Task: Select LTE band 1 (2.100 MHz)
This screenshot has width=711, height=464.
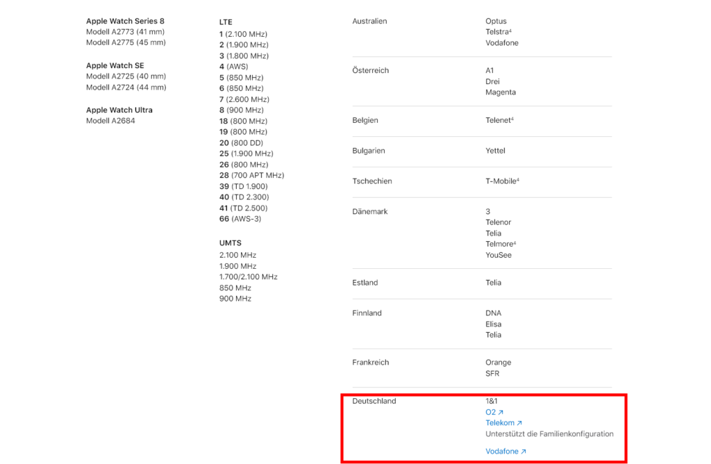Action: point(243,34)
